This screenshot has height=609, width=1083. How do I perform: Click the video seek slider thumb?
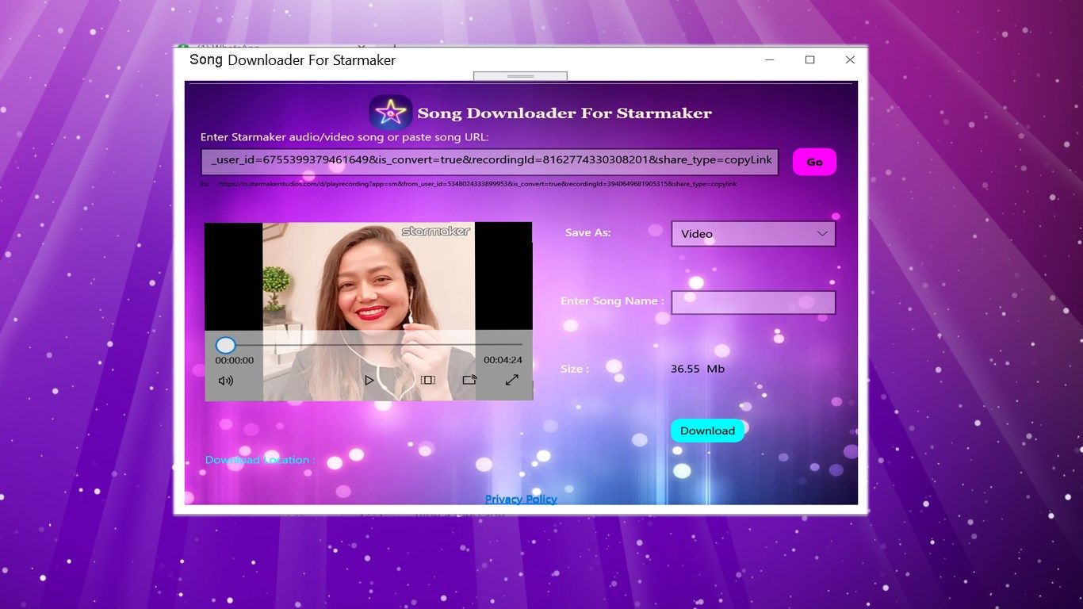tap(226, 345)
